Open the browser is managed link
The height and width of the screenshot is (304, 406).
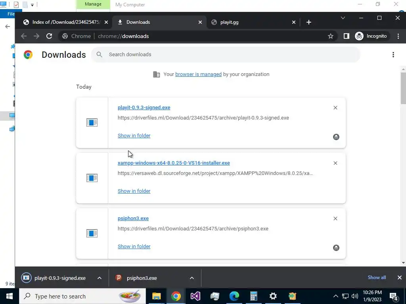point(198,74)
